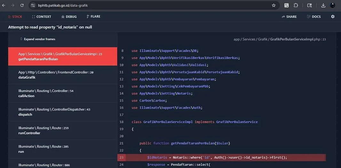This screenshot has width=341, height=168.
Task: Click line 24 Pendaftaran::select code
Action: [179, 165]
